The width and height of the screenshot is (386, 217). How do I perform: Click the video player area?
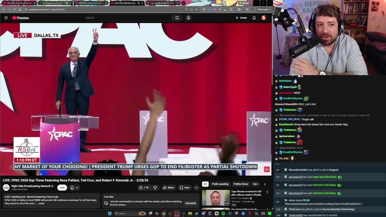pyautogui.click(x=136, y=99)
